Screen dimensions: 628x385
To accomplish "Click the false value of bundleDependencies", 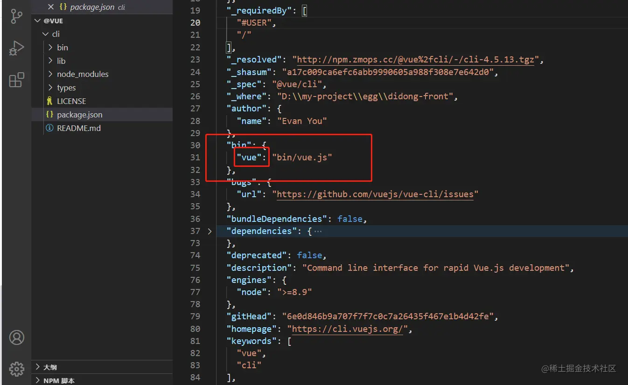I will click(x=350, y=219).
